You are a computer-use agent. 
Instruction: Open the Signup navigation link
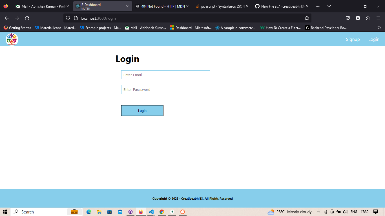pyautogui.click(x=353, y=39)
